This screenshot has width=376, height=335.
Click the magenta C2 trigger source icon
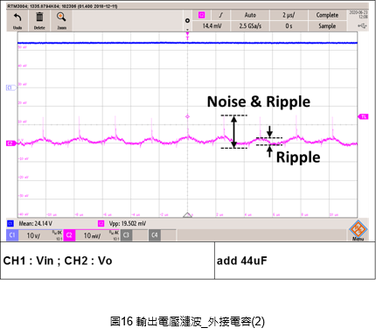click(x=201, y=15)
